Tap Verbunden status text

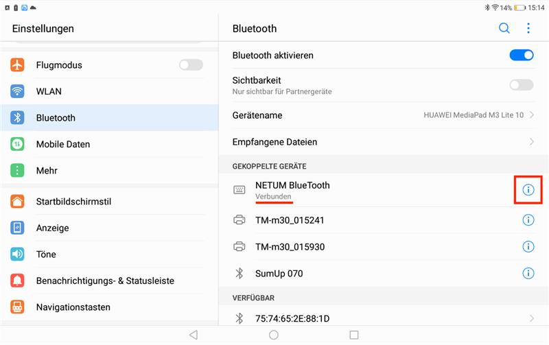pyautogui.click(x=273, y=196)
